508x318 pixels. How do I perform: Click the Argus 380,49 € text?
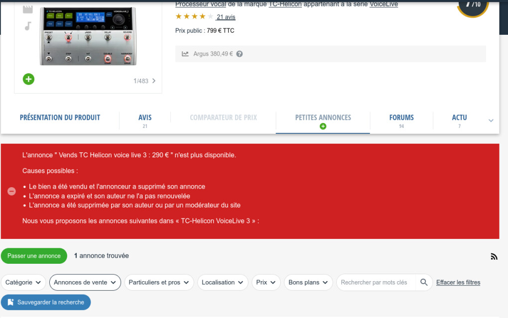(x=213, y=54)
